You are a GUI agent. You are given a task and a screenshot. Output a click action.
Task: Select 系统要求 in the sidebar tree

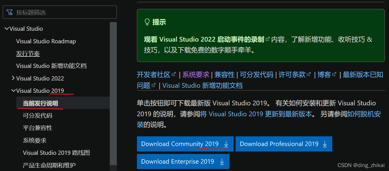tap(35, 140)
